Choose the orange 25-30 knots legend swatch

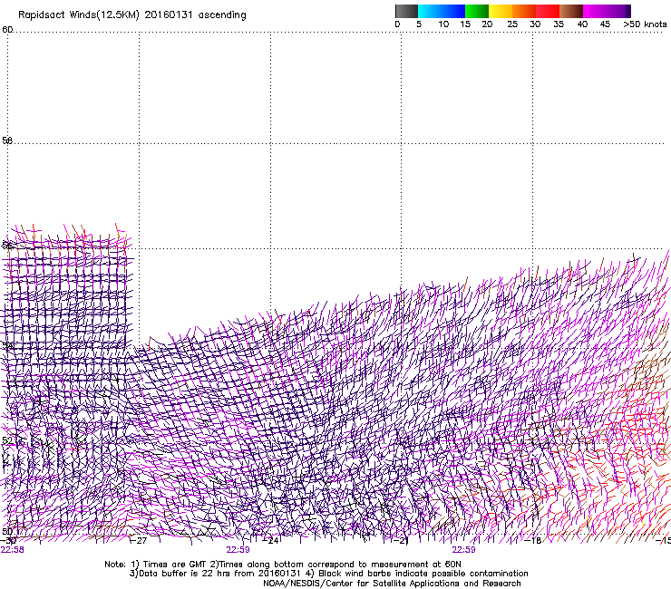click(524, 11)
